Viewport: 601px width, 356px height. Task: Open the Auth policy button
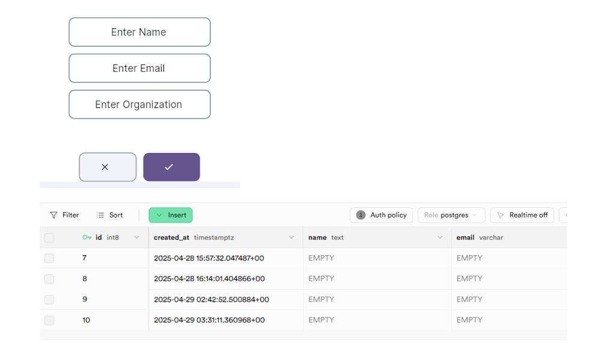[382, 215]
